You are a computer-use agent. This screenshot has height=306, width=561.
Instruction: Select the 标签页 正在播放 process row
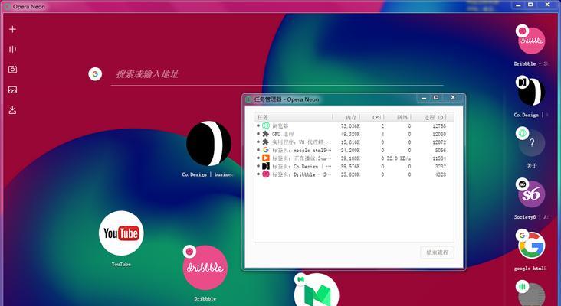tap(354, 158)
